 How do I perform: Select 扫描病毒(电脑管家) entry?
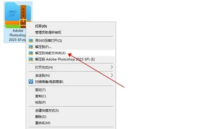(71, 81)
